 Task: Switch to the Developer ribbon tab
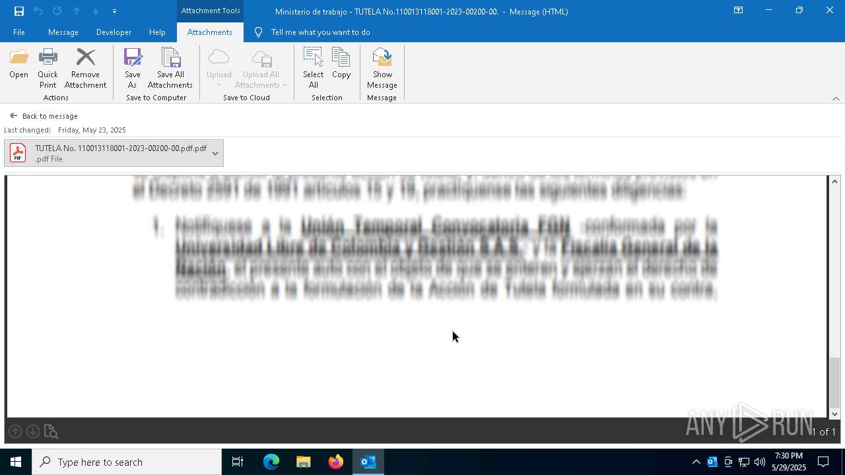(114, 32)
